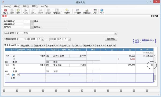Open the start date picker dropdown
Image resolution: width=161 pixels, height=97 pixels.
[43, 39]
